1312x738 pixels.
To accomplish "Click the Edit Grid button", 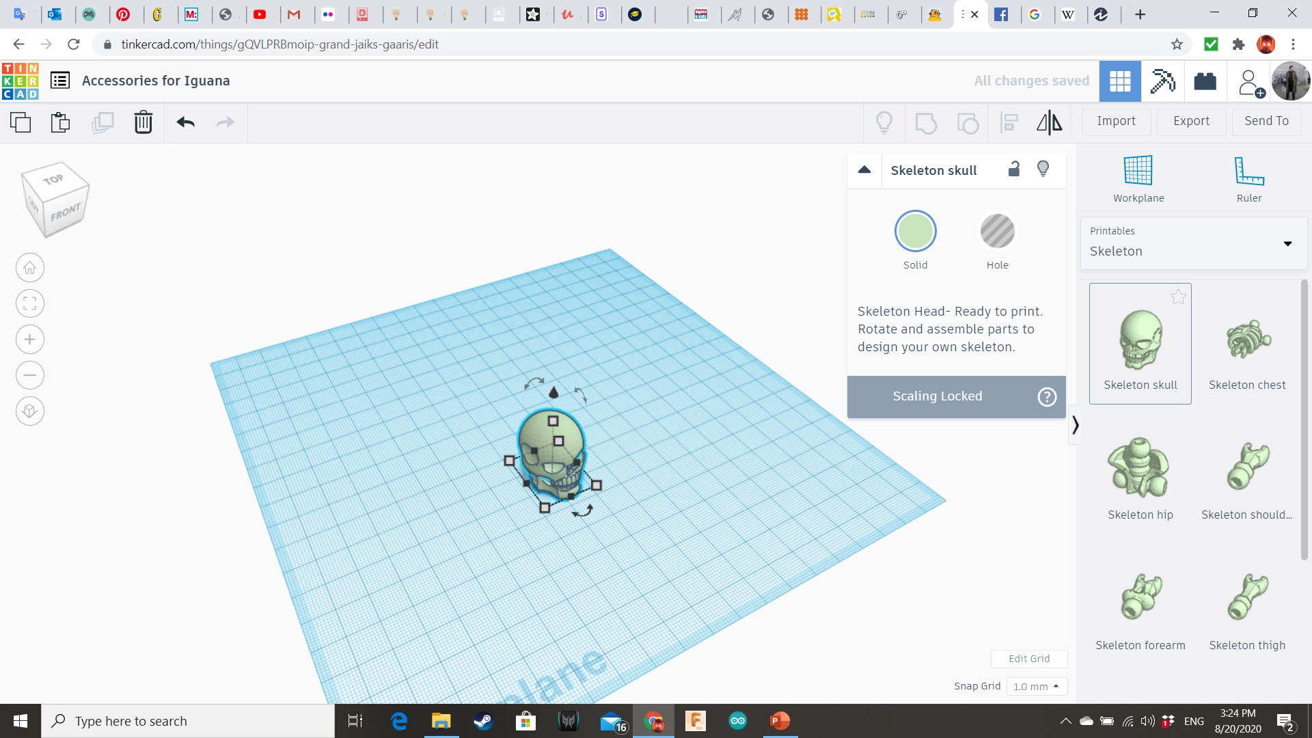I will pyautogui.click(x=1028, y=659).
